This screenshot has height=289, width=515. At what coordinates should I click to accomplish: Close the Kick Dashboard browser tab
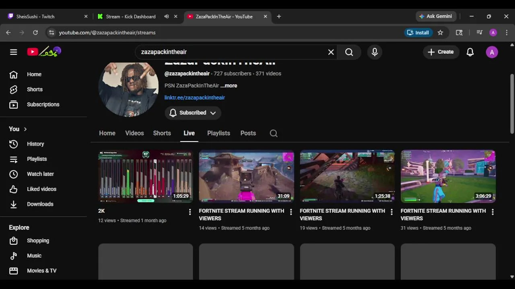coord(175,16)
